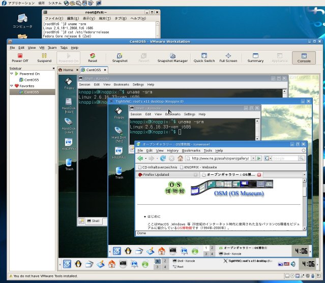Click the Trash icon on outer guest desktop
The width and height of the screenshot is (325, 283).
69,165
